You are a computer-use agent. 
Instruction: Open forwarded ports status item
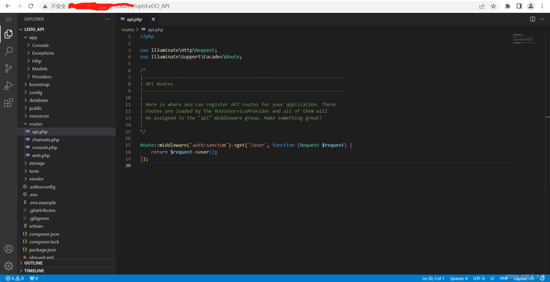tap(34, 278)
